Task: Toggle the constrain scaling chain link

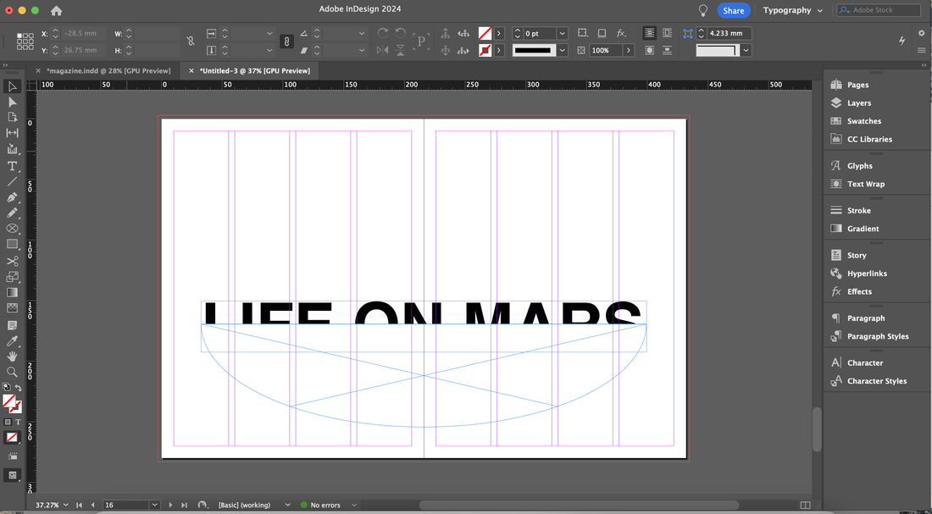Action: point(286,41)
